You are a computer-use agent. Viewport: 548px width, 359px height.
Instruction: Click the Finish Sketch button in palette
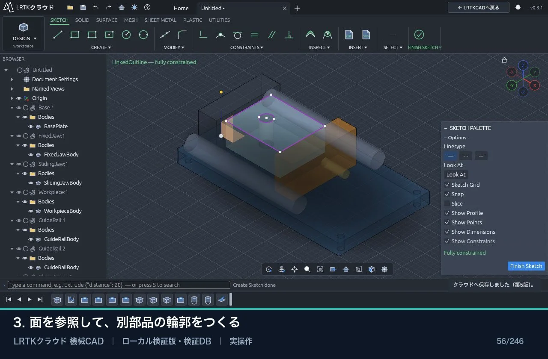tap(526, 266)
